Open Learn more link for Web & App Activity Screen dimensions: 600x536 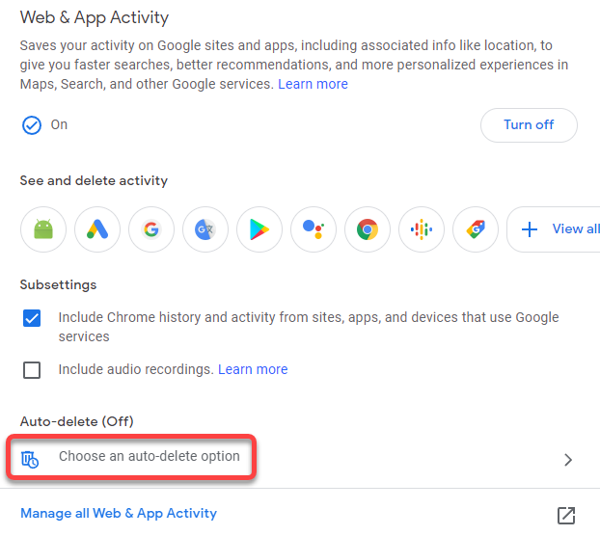[x=313, y=84]
